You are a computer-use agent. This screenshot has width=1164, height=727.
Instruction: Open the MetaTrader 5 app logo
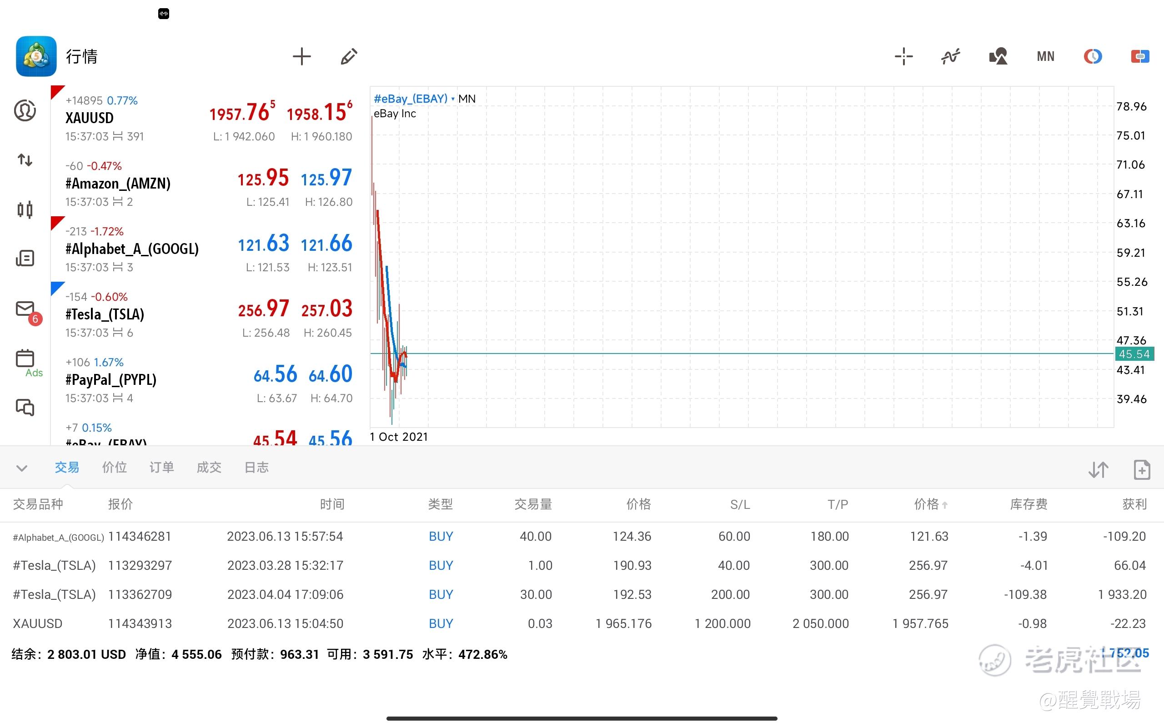pos(36,56)
